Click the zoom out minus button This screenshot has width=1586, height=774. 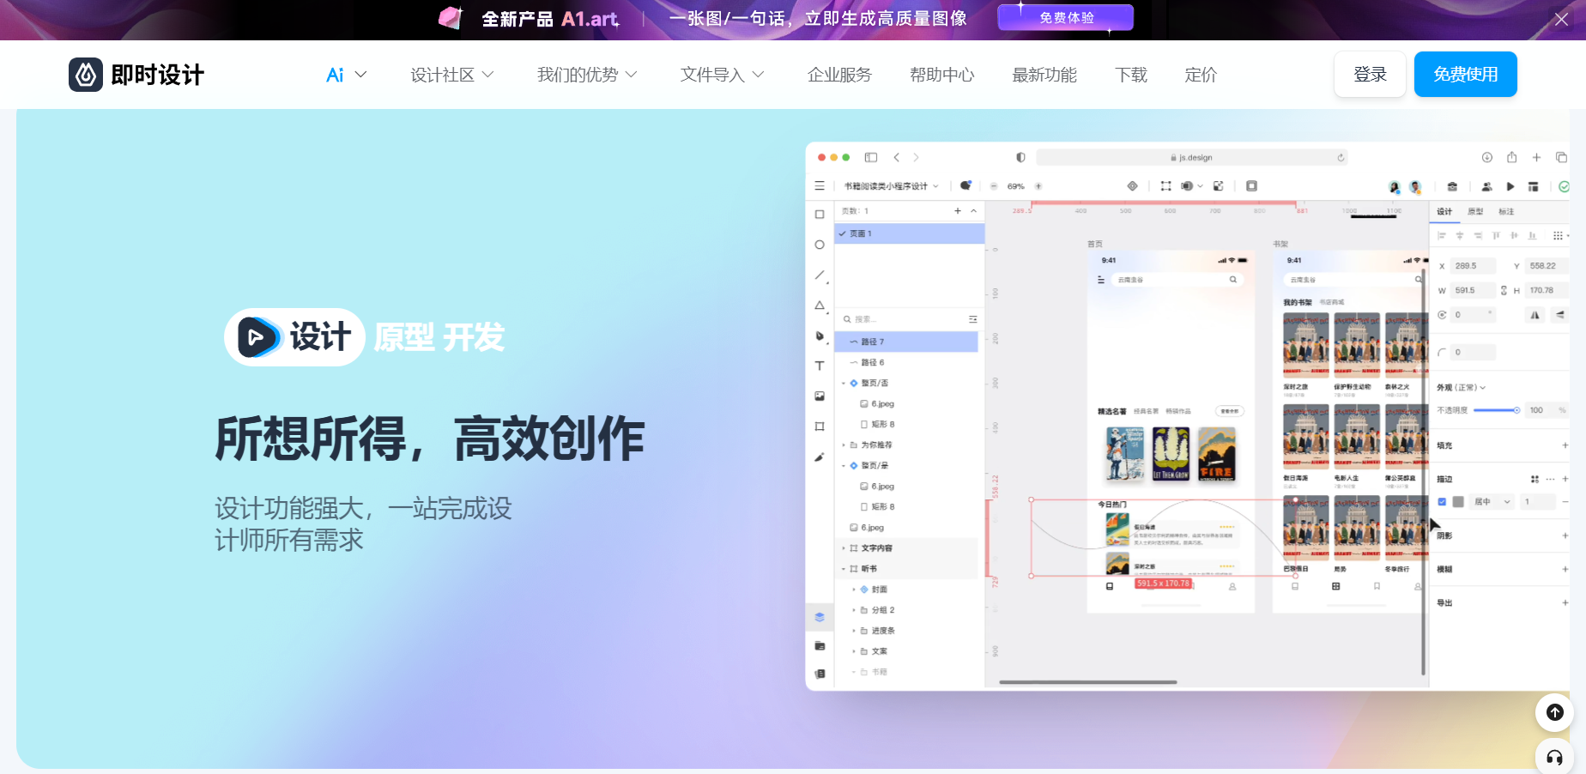(994, 186)
